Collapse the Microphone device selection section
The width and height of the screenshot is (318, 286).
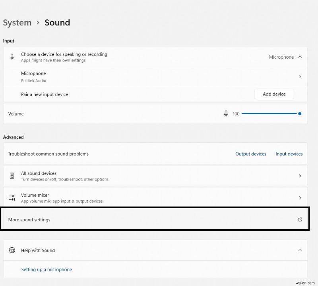[299, 57]
